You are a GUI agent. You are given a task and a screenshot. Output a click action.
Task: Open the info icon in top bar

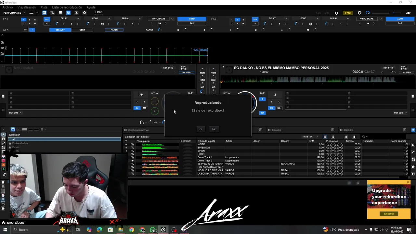coord(336,13)
